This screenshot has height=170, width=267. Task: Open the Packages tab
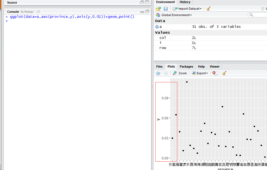186,66
